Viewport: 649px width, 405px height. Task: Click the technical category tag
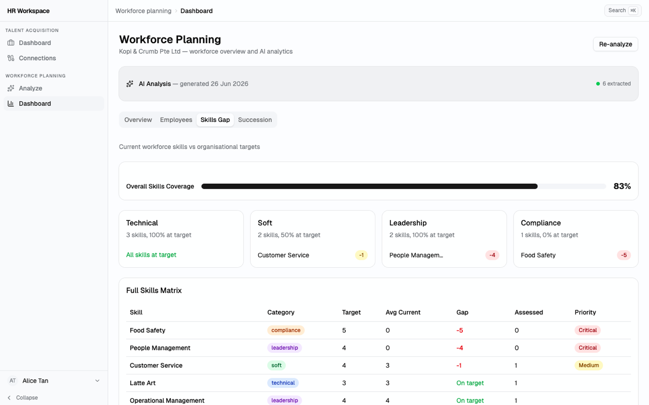pos(283,383)
